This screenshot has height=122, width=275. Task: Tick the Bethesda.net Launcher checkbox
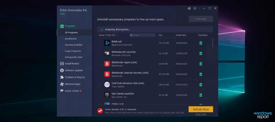point(100,53)
